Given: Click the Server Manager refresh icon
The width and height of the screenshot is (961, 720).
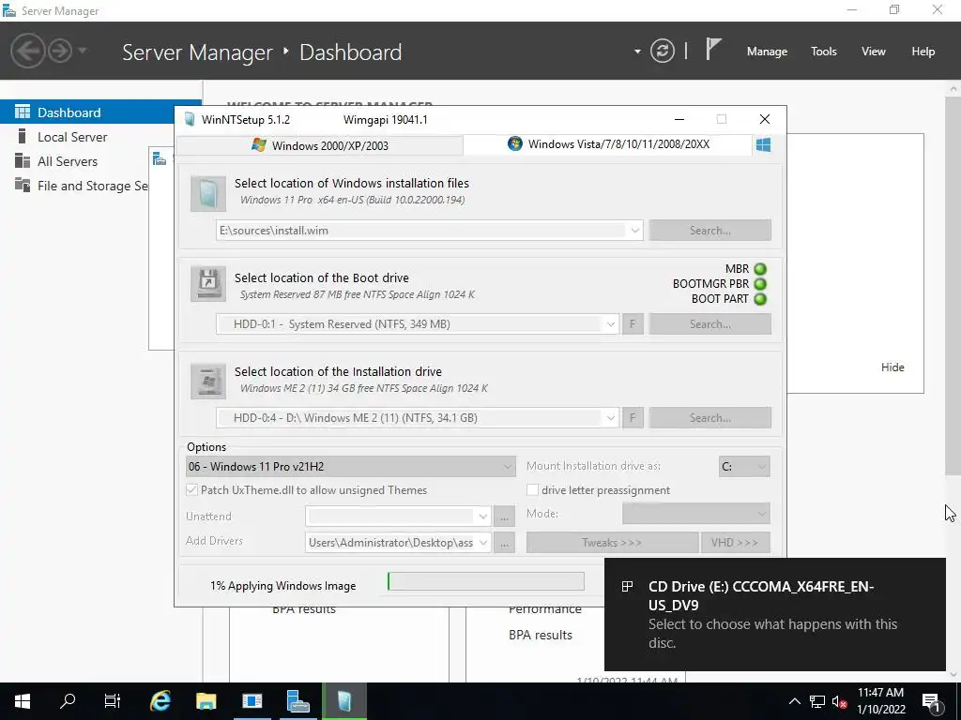Looking at the screenshot, I should point(663,51).
